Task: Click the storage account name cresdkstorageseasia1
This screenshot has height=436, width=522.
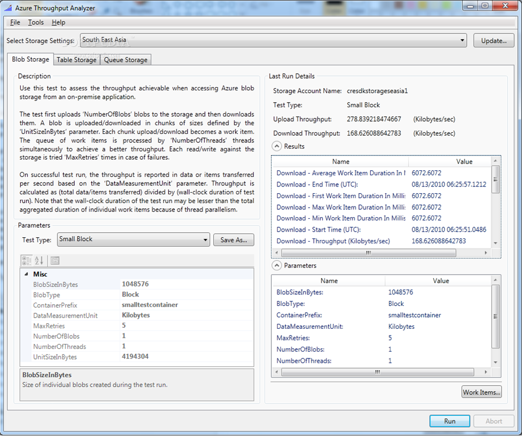Action: 377,91
